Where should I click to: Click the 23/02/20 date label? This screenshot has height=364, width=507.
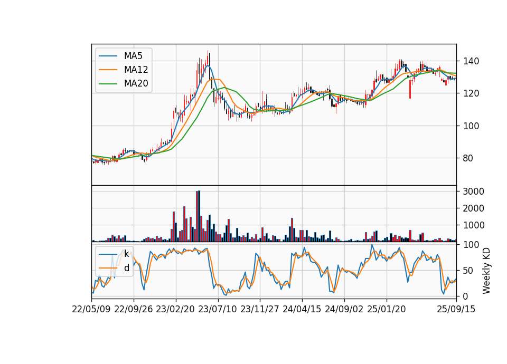[x=175, y=309]
